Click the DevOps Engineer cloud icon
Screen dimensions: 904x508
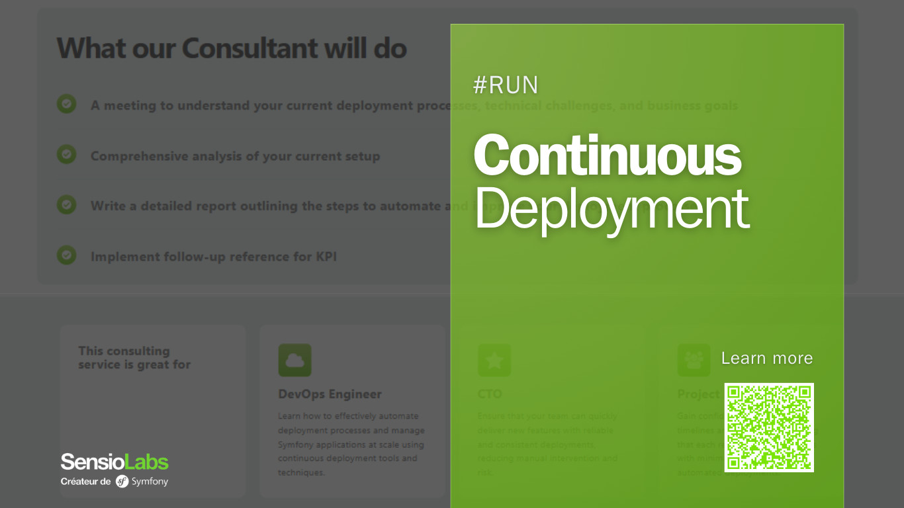tap(295, 360)
